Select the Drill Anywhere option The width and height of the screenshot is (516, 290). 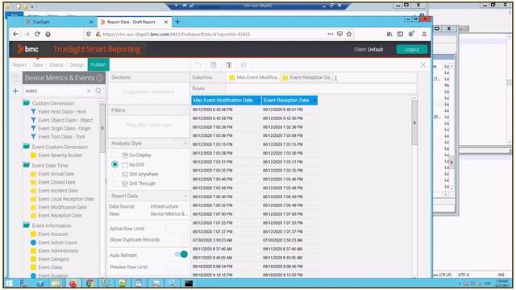point(114,174)
